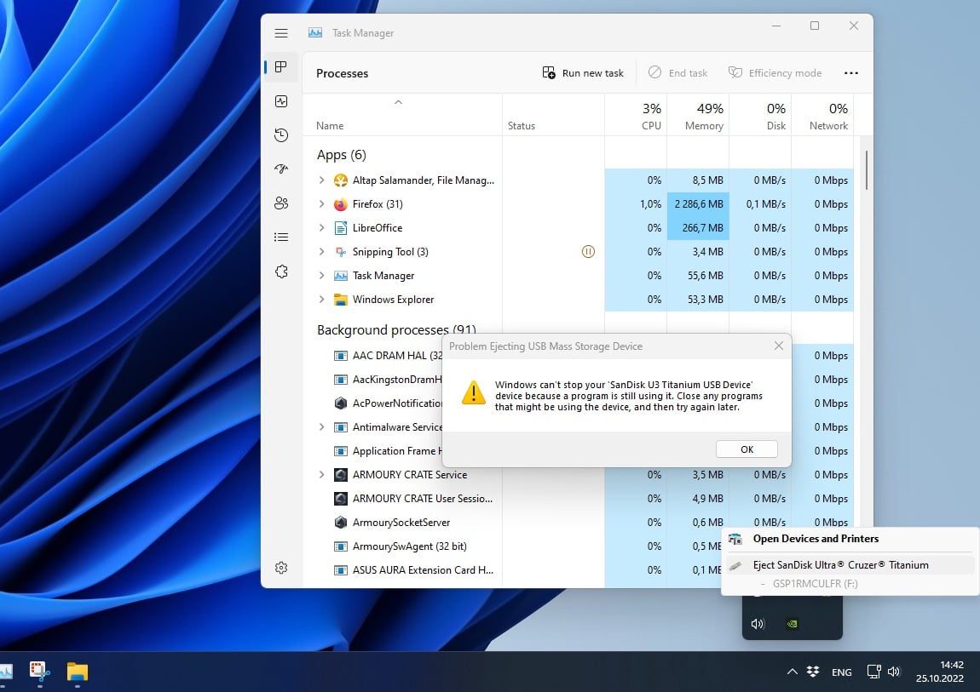The width and height of the screenshot is (980, 692).
Task: Open the Users page icon
Action: [281, 203]
